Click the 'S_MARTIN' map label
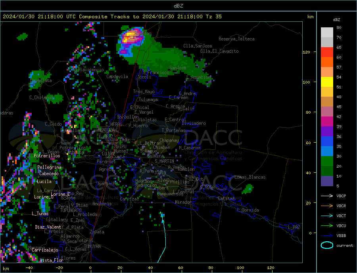357x273 pixels. [164, 161]
